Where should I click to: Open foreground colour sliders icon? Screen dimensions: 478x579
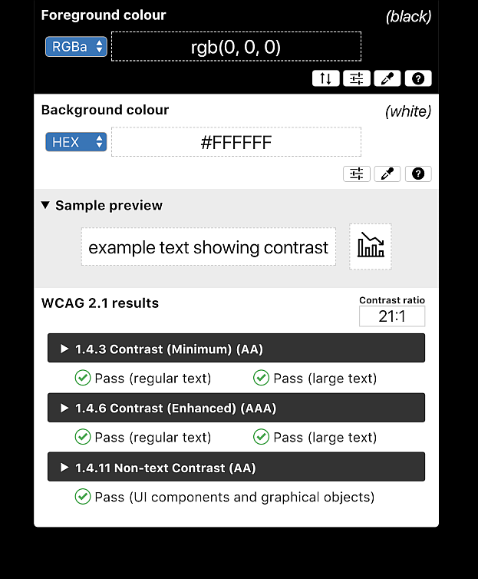[x=356, y=78]
